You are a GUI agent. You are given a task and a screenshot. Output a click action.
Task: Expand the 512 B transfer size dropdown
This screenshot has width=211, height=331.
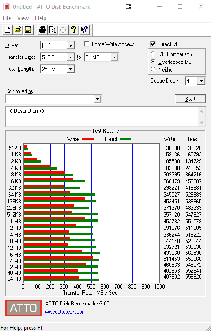click(70, 57)
